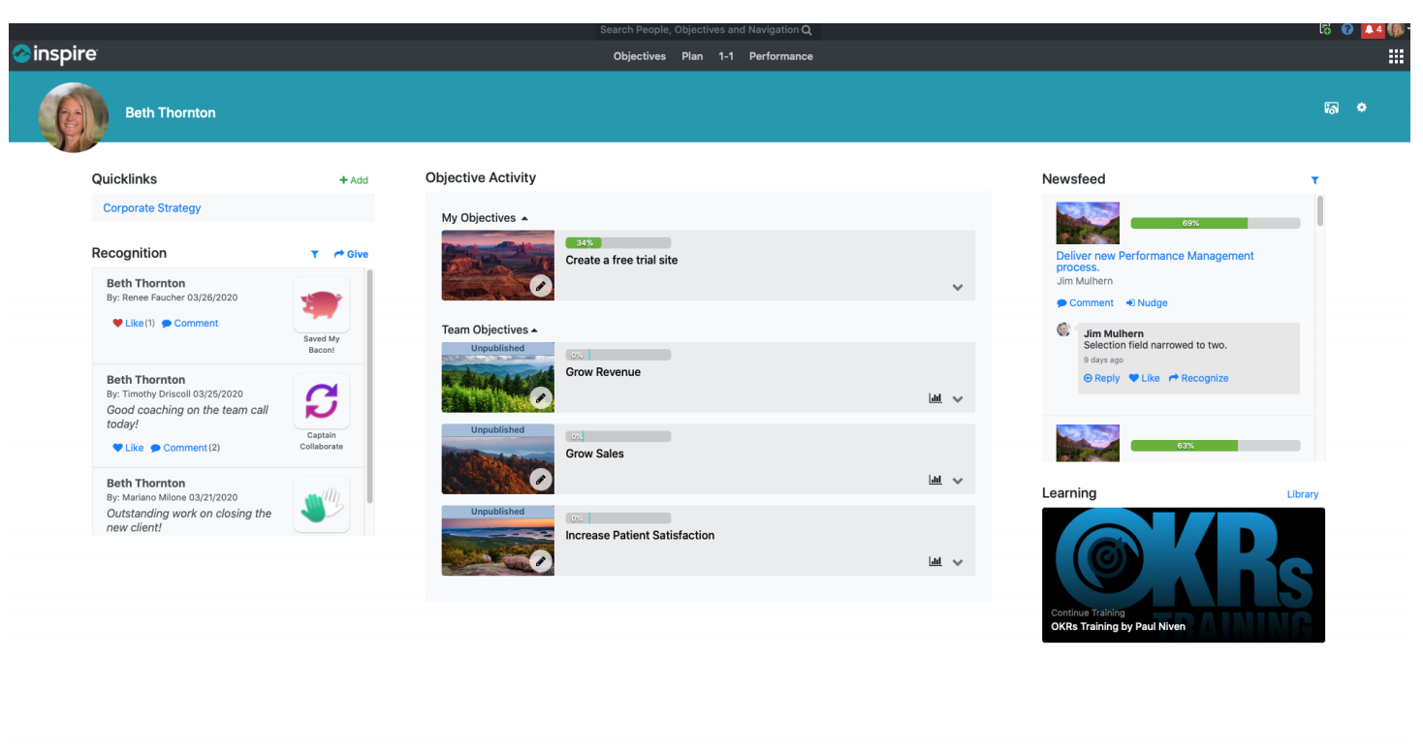Click the banner image icon beside the gear
The image size is (1423, 754).
1332,108
